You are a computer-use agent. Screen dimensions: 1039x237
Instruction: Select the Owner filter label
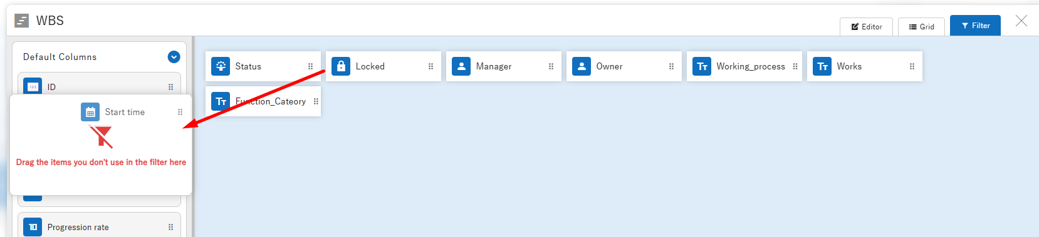[x=609, y=66]
